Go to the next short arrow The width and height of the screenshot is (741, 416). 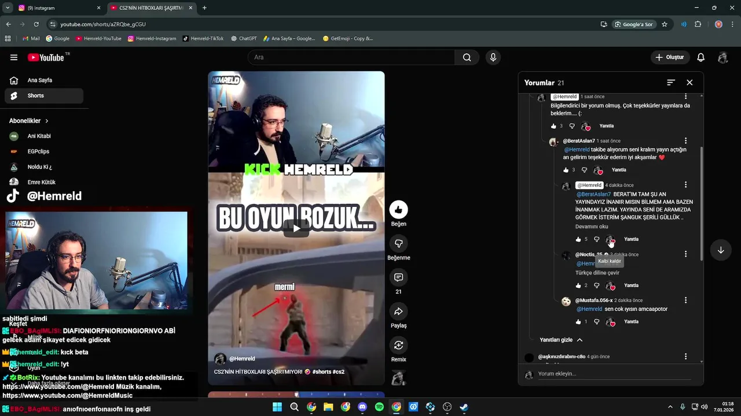pos(721,250)
